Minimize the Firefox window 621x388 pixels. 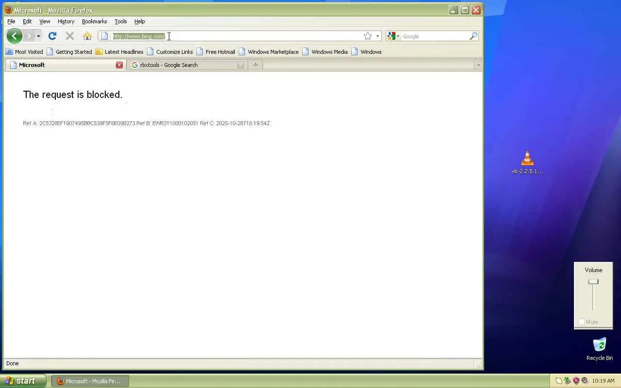(454, 10)
